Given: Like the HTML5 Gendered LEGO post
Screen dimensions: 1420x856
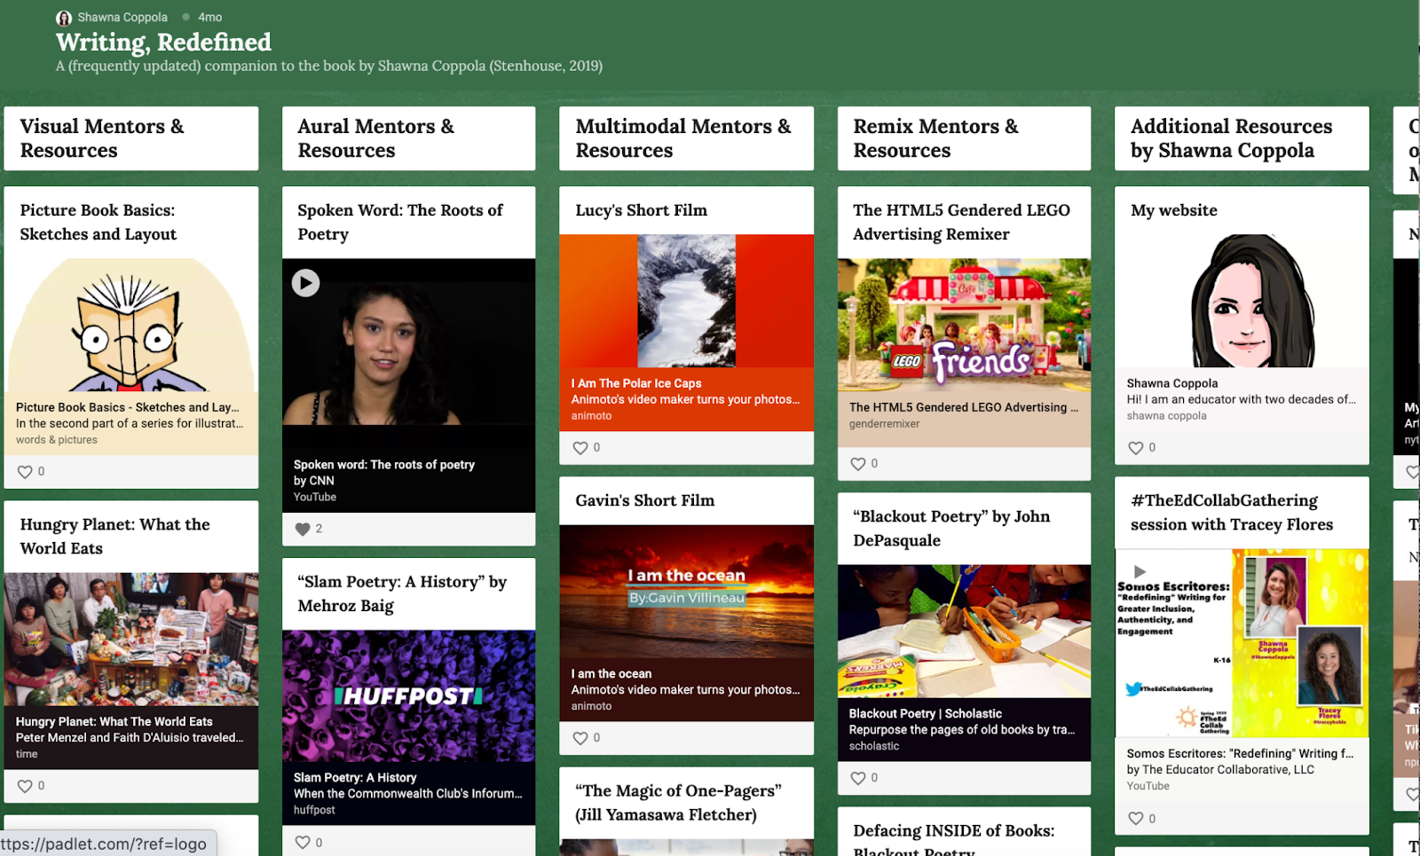Looking at the screenshot, I should (x=858, y=464).
